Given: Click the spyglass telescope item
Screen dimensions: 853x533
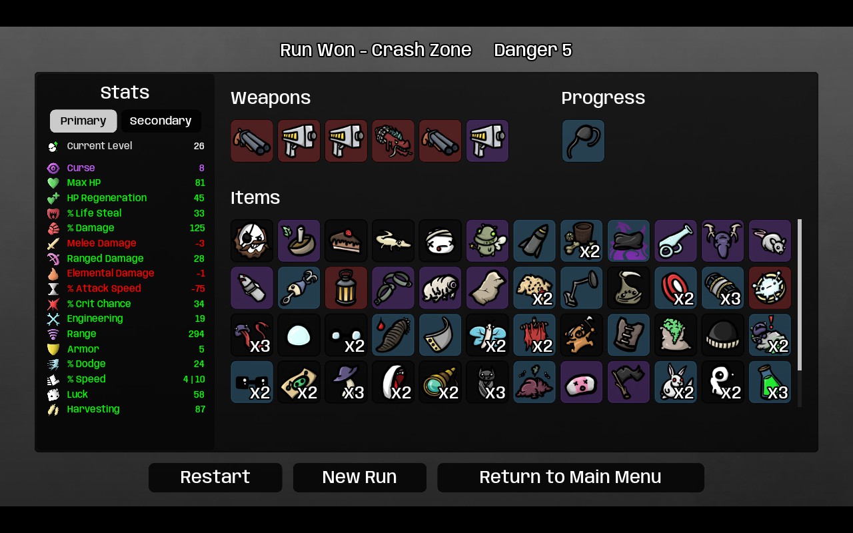Looking at the screenshot, I should point(440,382).
